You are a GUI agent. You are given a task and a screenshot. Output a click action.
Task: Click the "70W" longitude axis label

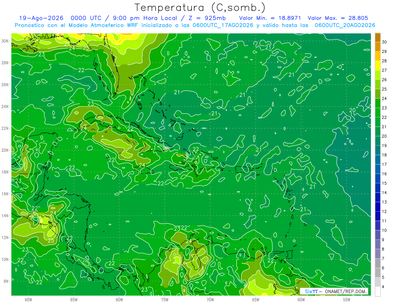coord(210,299)
